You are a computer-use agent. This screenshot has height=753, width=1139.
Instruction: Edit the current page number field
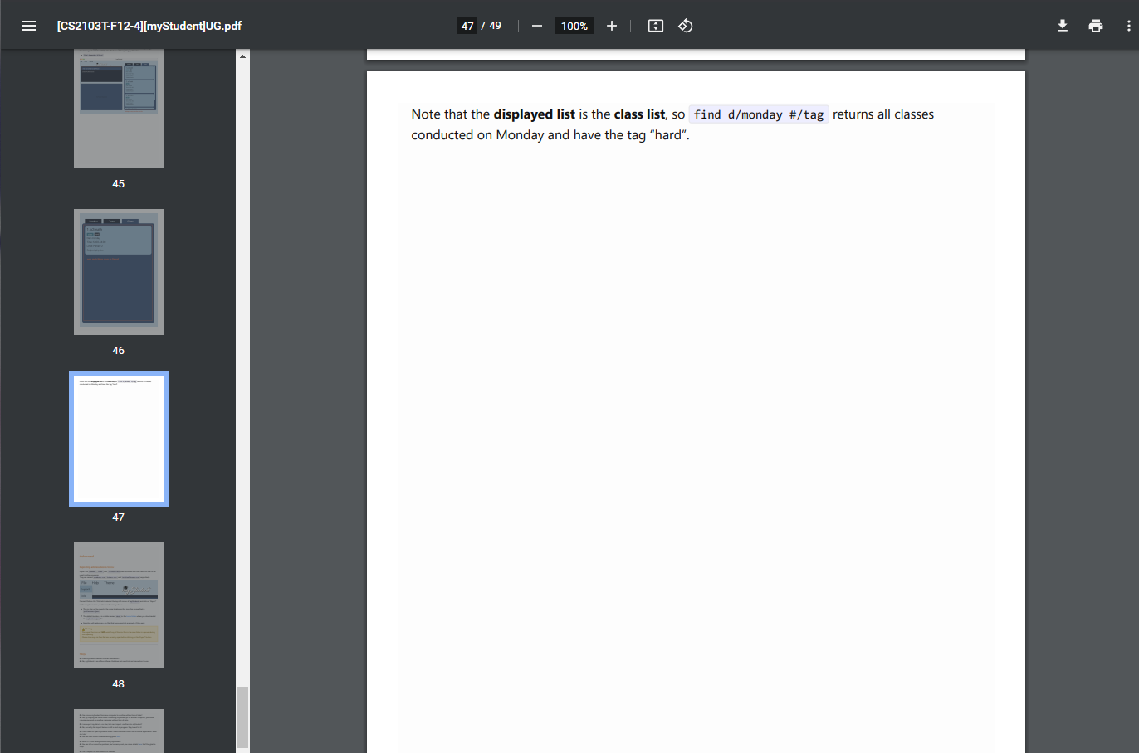pyautogui.click(x=467, y=26)
